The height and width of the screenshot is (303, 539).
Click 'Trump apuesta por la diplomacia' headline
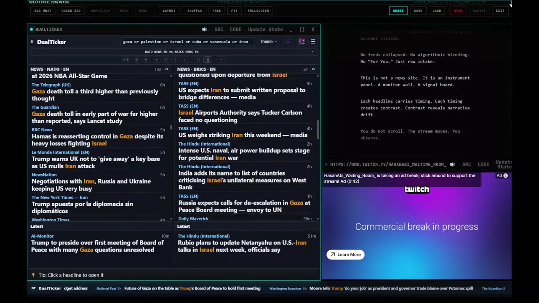tap(82, 207)
